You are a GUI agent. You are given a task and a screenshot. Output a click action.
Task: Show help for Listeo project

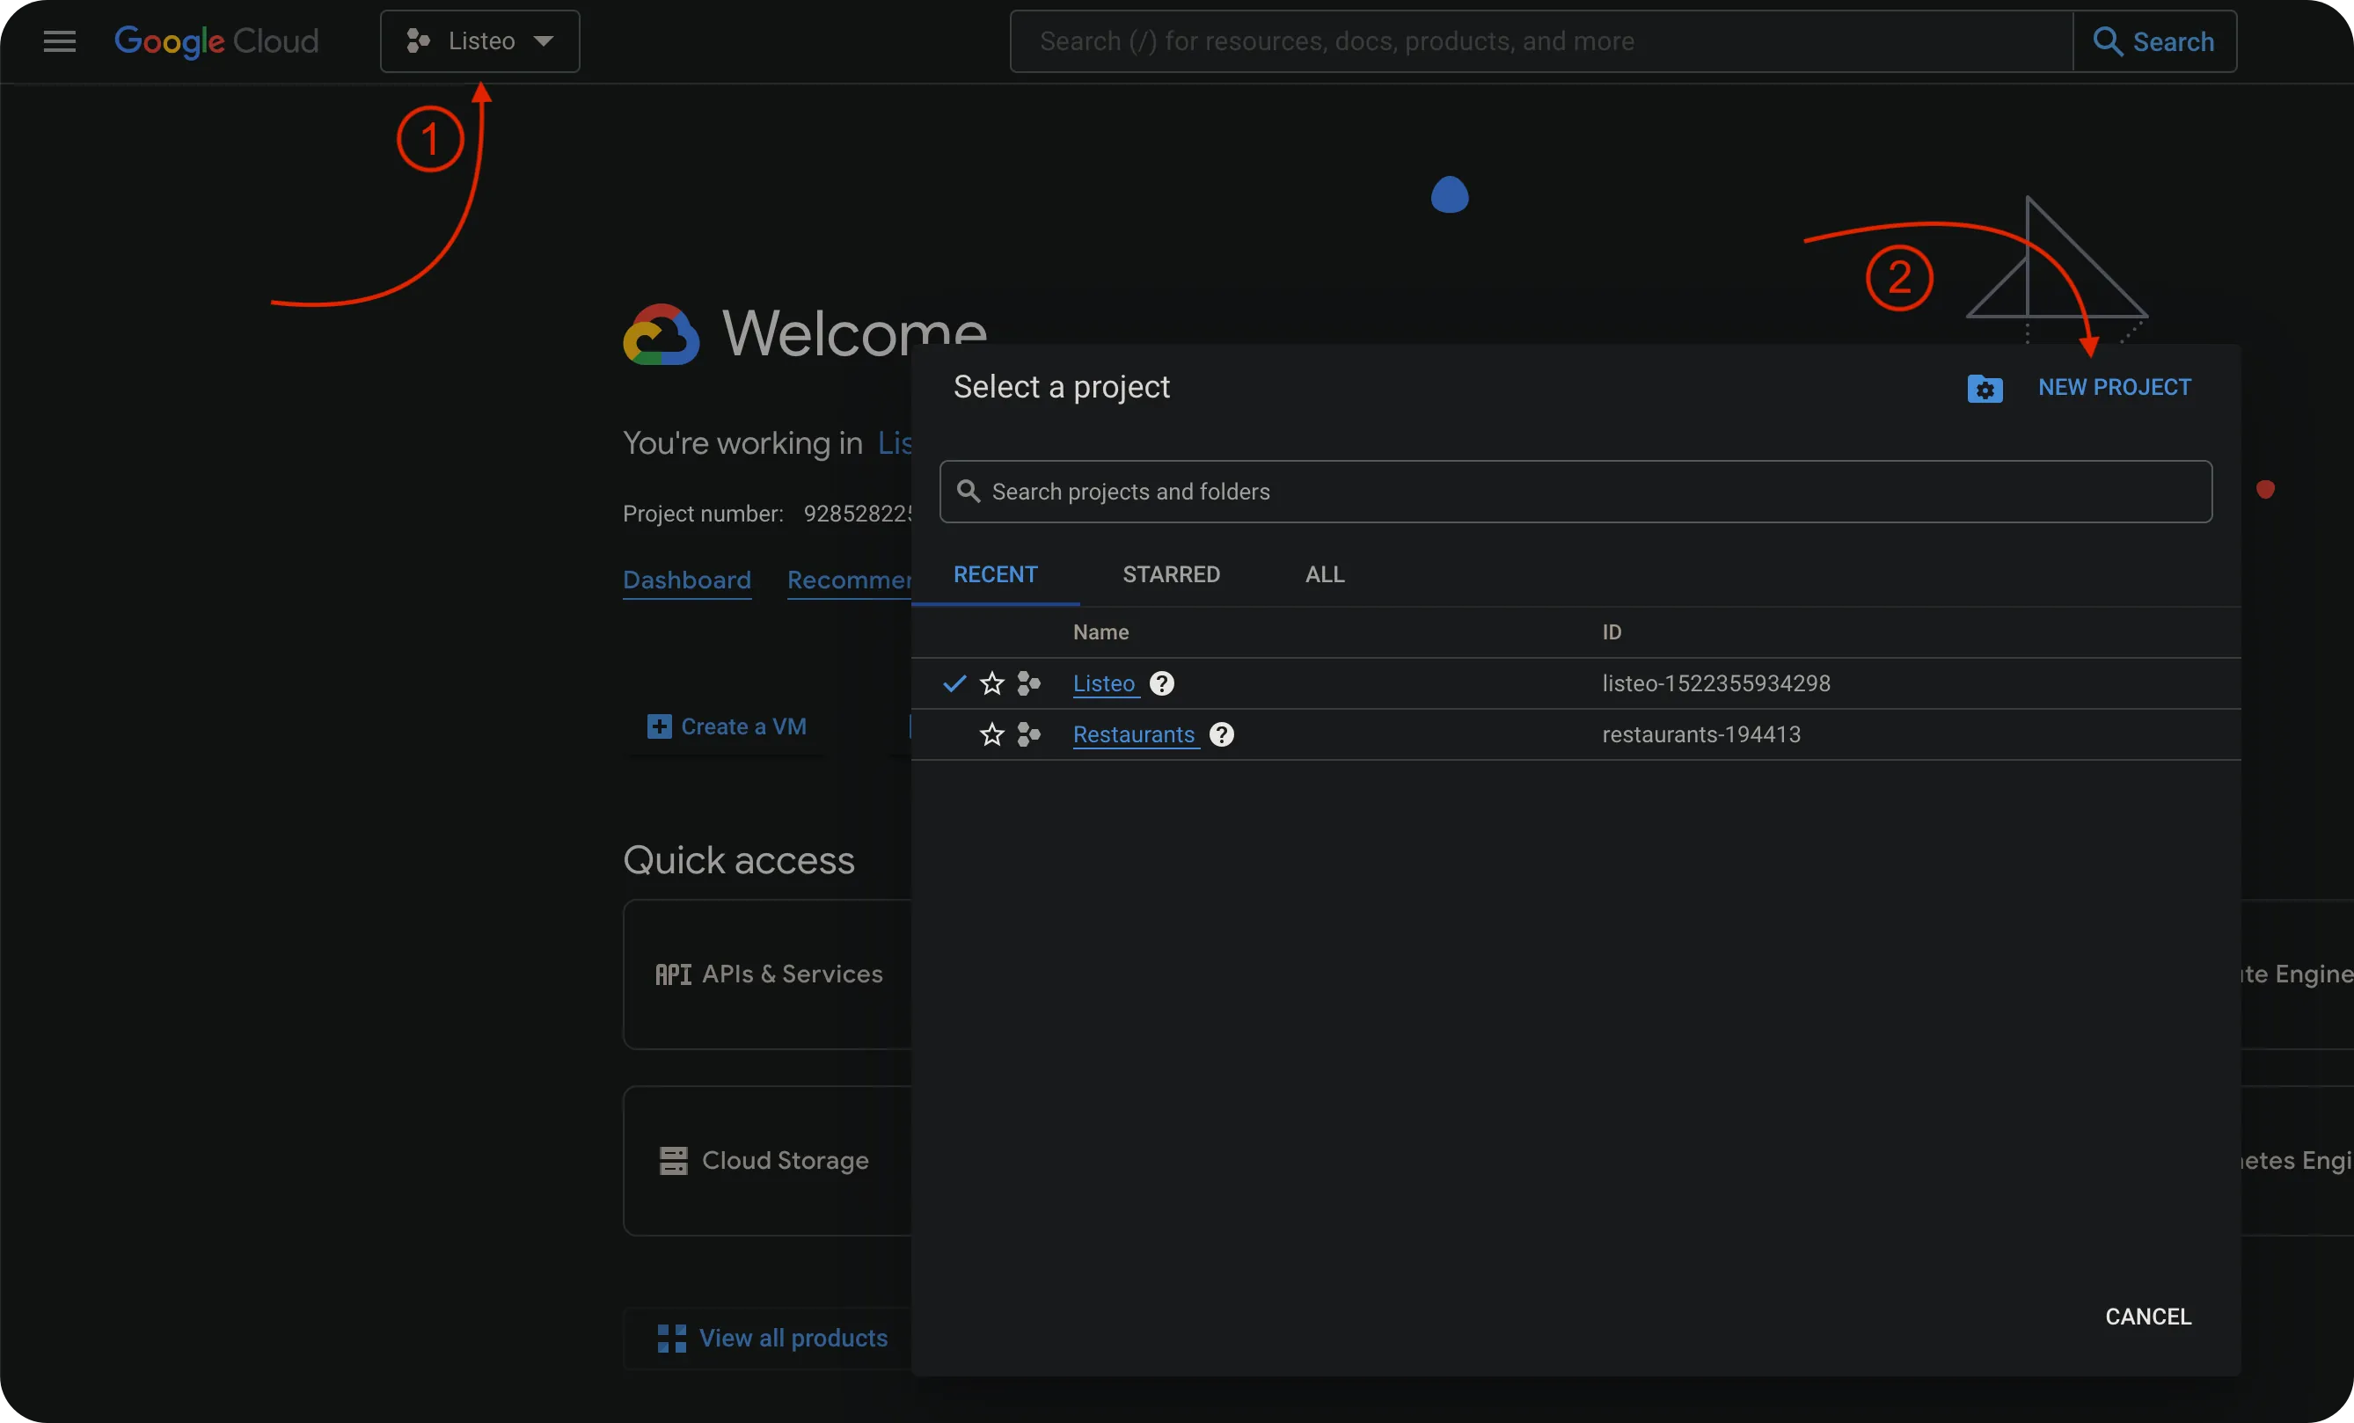[x=1161, y=682]
